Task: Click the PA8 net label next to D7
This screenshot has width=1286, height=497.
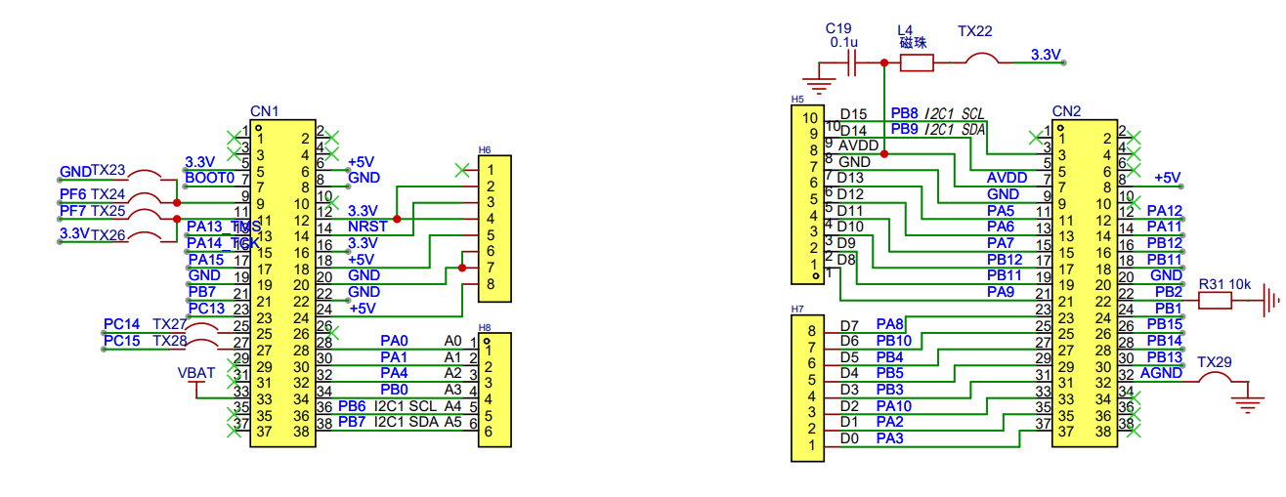Action: click(x=890, y=324)
